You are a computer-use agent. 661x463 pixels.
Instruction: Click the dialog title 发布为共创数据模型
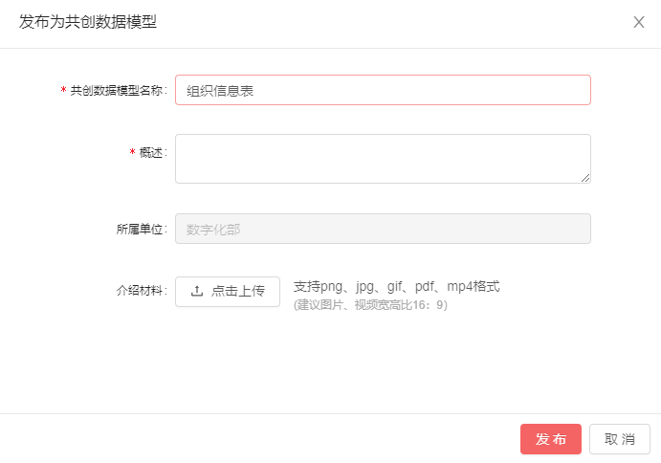(x=88, y=22)
